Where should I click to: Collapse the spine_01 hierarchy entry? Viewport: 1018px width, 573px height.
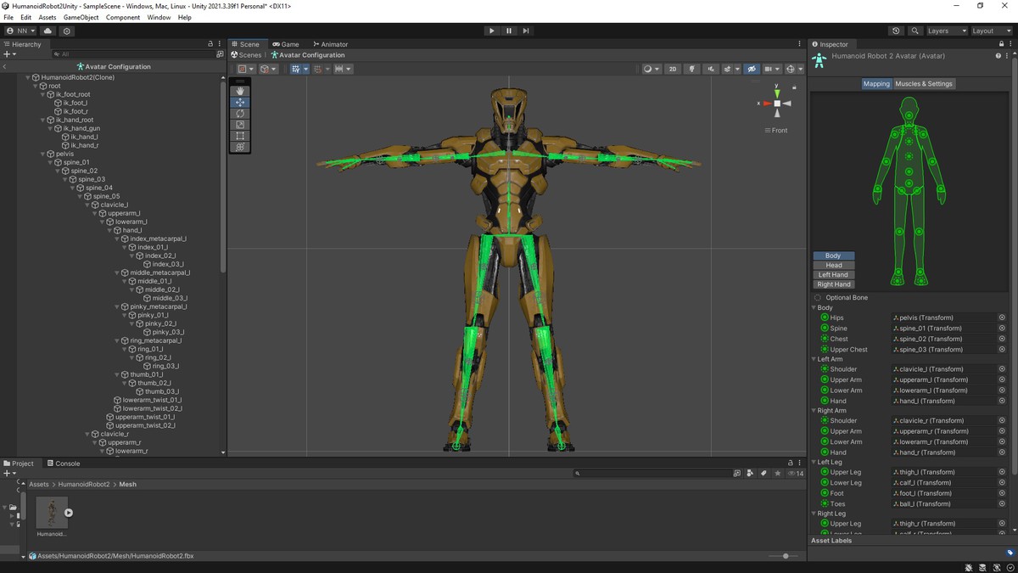click(x=48, y=162)
